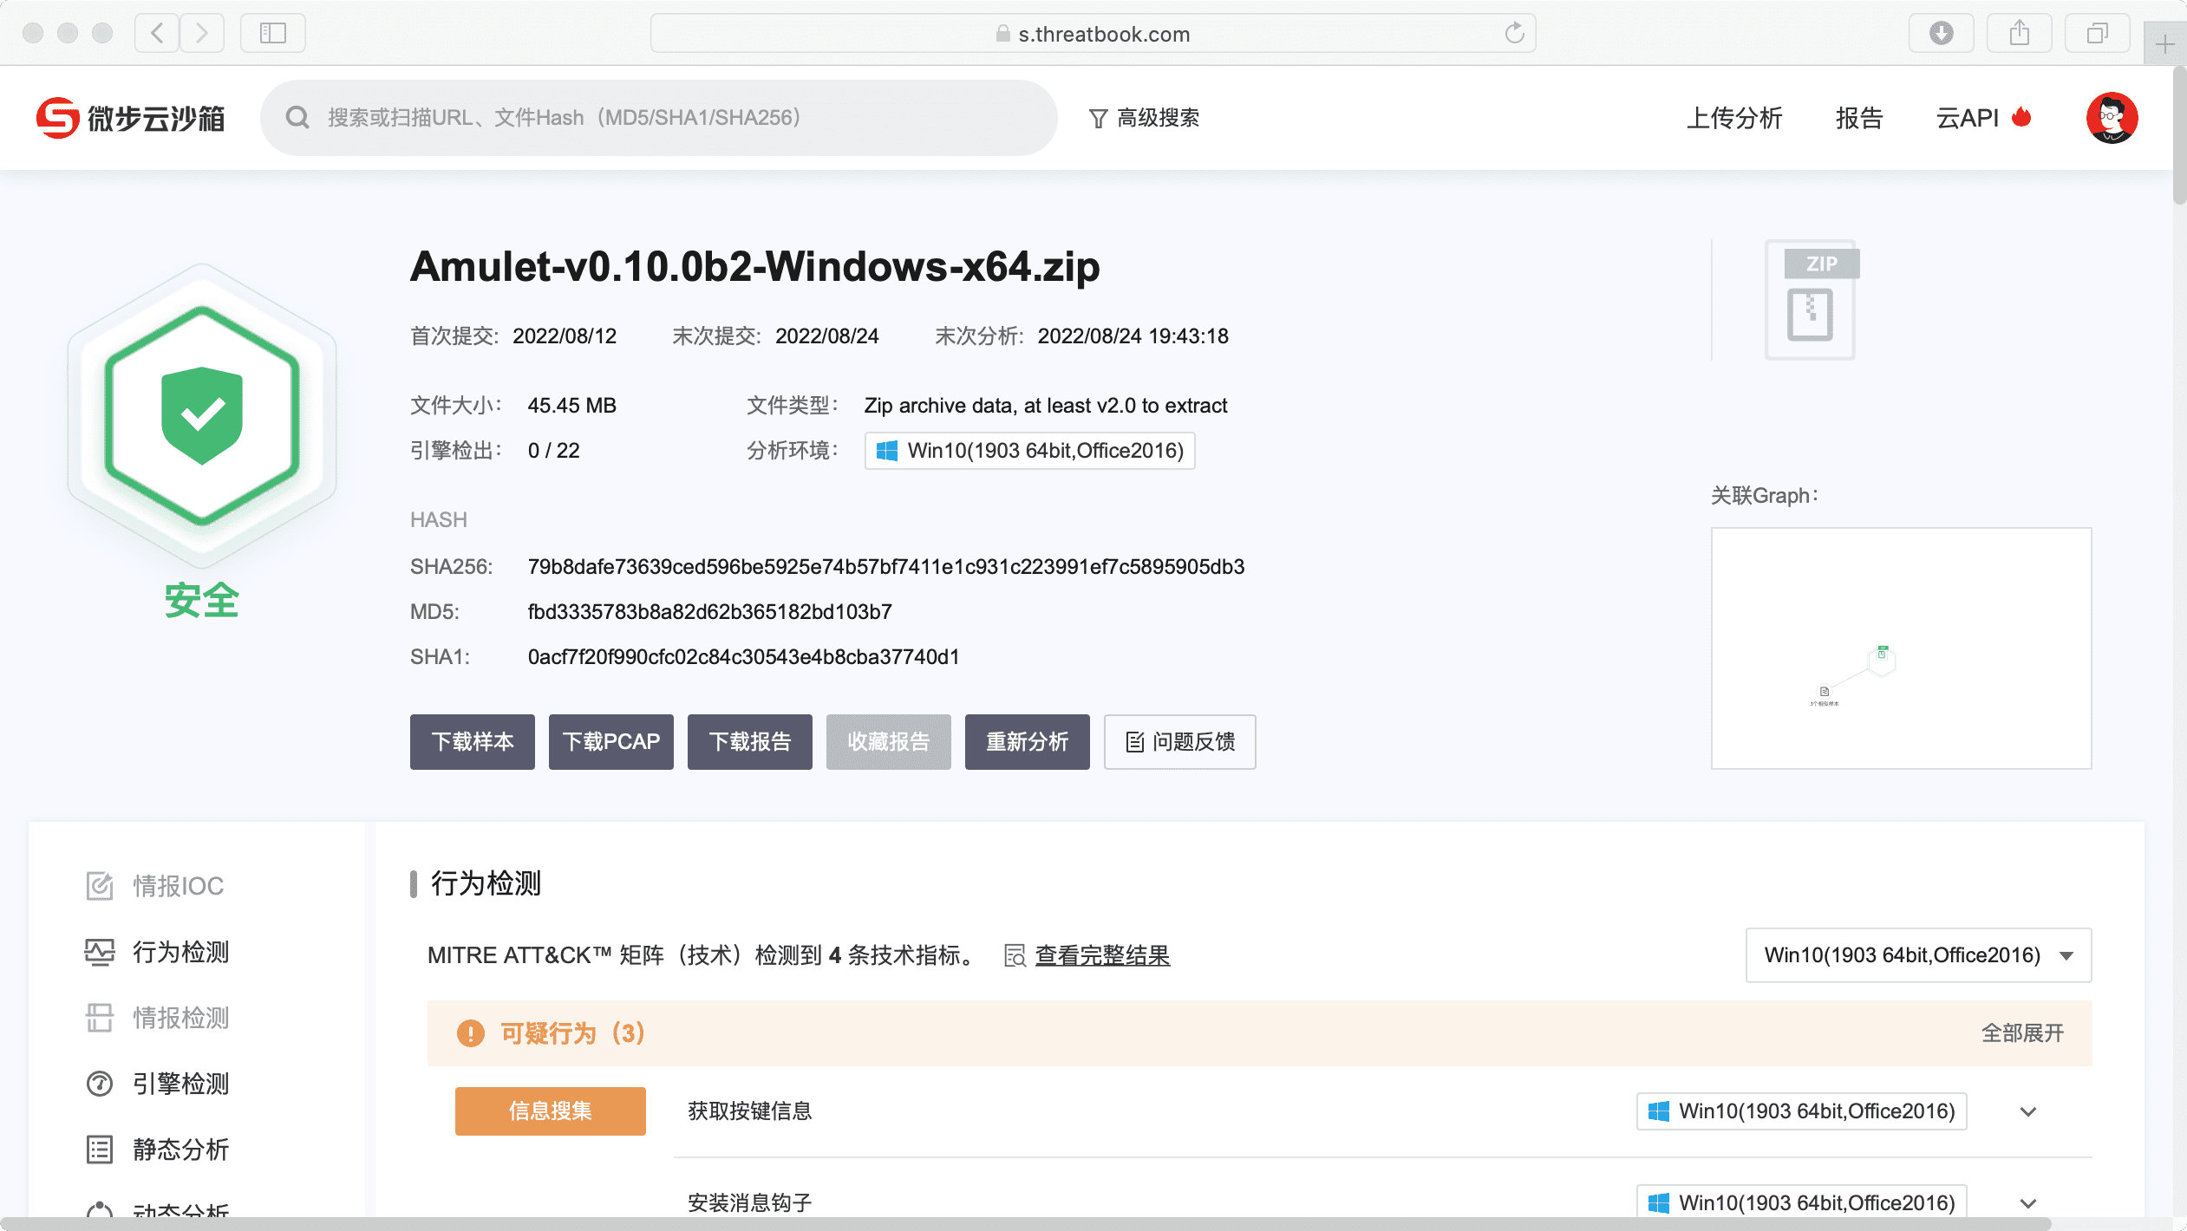
Task: Focus the URL and file hash search field
Action: pyautogui.click(x=659, y=118)
